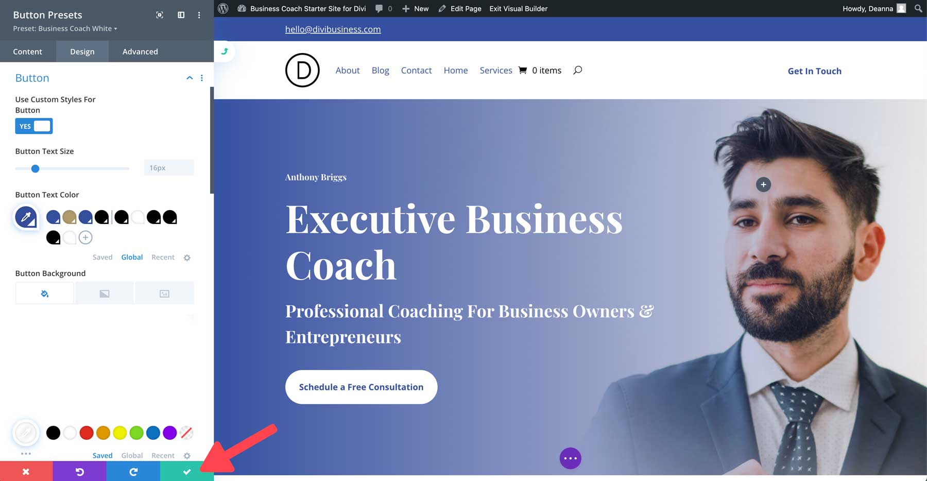Open the New menu in the admin bar
The image size is (927, 481).
(415, 8)
